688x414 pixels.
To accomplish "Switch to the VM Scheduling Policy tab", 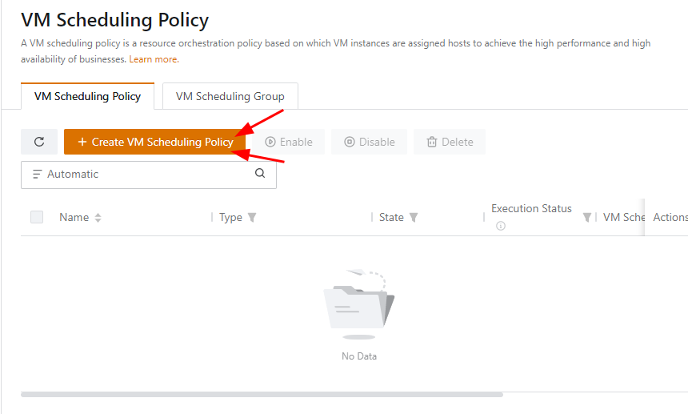I will pos(87,96).
